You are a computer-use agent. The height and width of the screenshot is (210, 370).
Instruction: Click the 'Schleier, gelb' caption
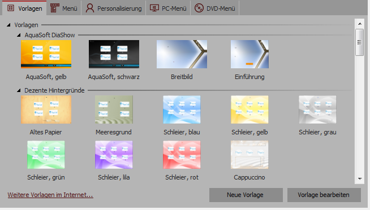point(249,132)
